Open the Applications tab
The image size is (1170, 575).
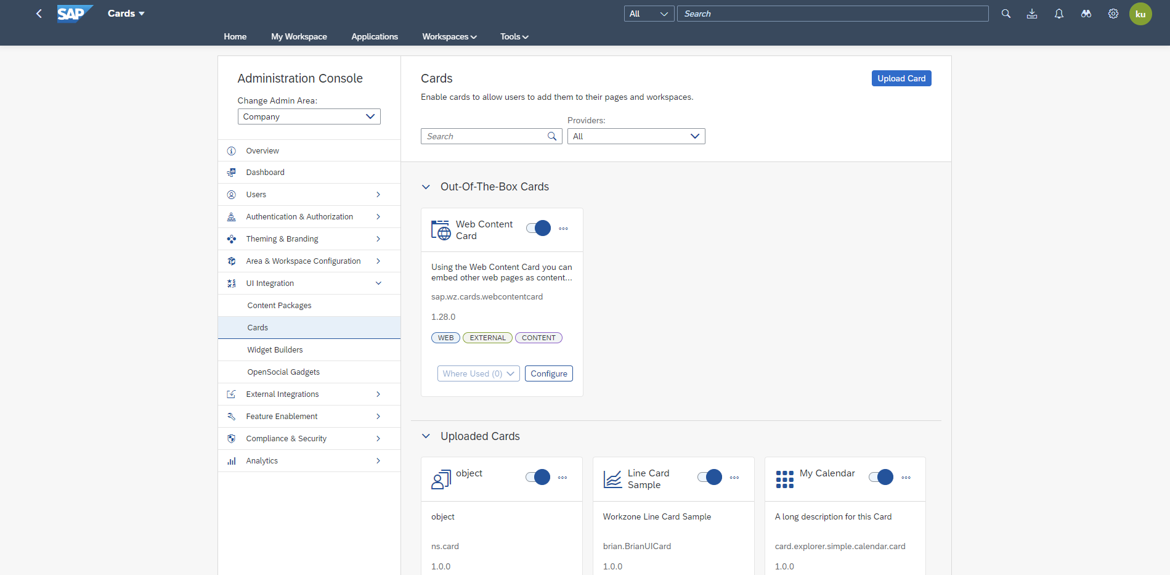[375, 36]
